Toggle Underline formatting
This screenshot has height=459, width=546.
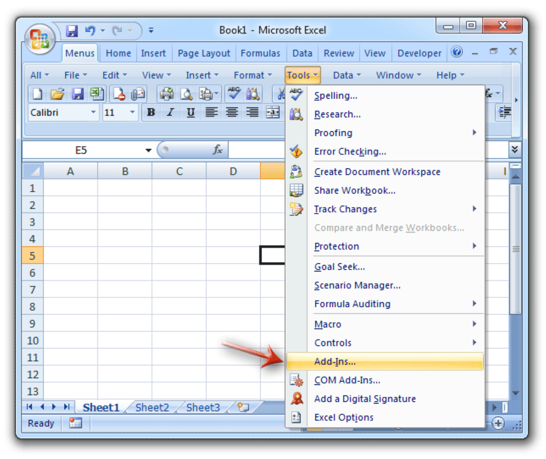(x=191, y=113)
